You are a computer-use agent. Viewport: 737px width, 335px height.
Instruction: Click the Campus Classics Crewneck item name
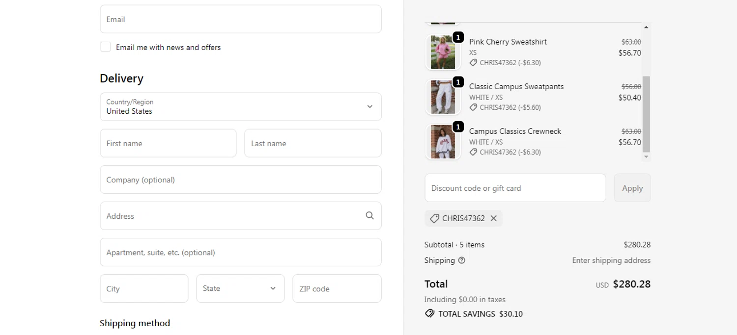tap(515, 131)
